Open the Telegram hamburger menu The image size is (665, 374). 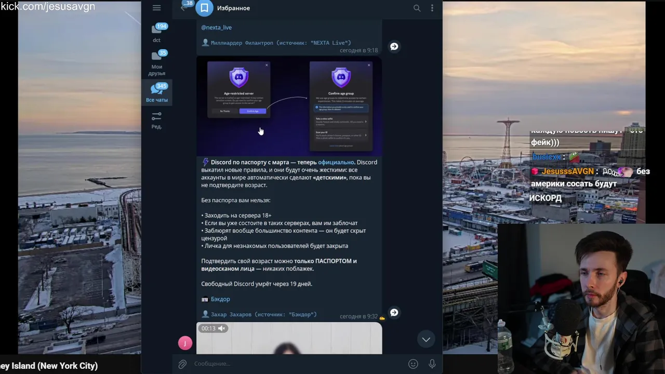[156, 8]
